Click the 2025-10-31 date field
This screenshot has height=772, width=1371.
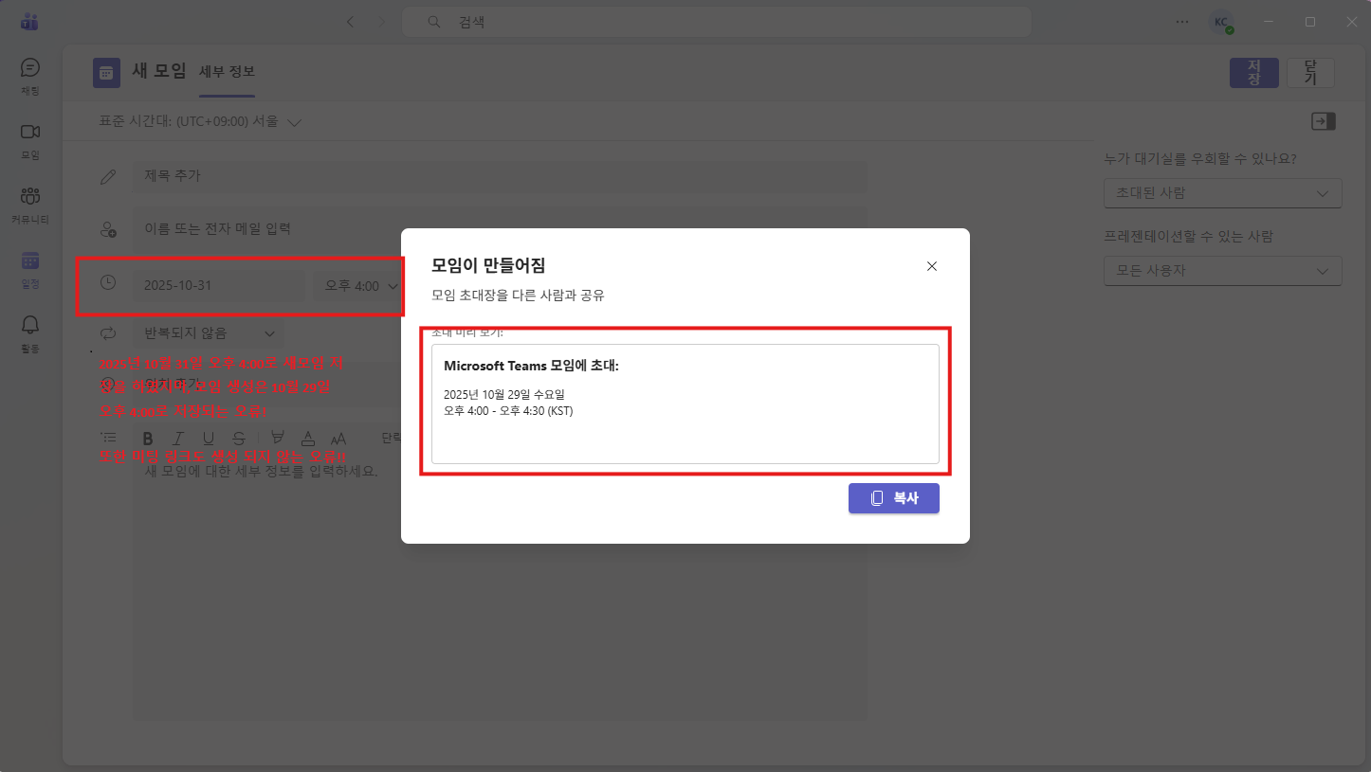(219, 286)
